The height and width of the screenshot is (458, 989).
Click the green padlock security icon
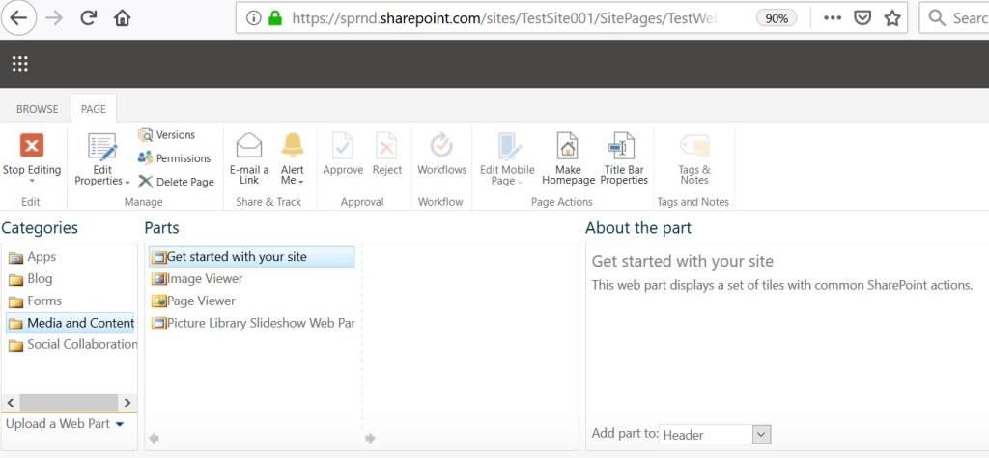coord(274,18)
